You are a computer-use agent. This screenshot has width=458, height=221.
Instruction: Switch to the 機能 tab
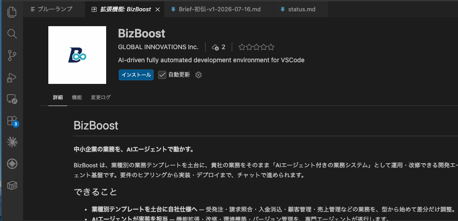coord(77,97)
